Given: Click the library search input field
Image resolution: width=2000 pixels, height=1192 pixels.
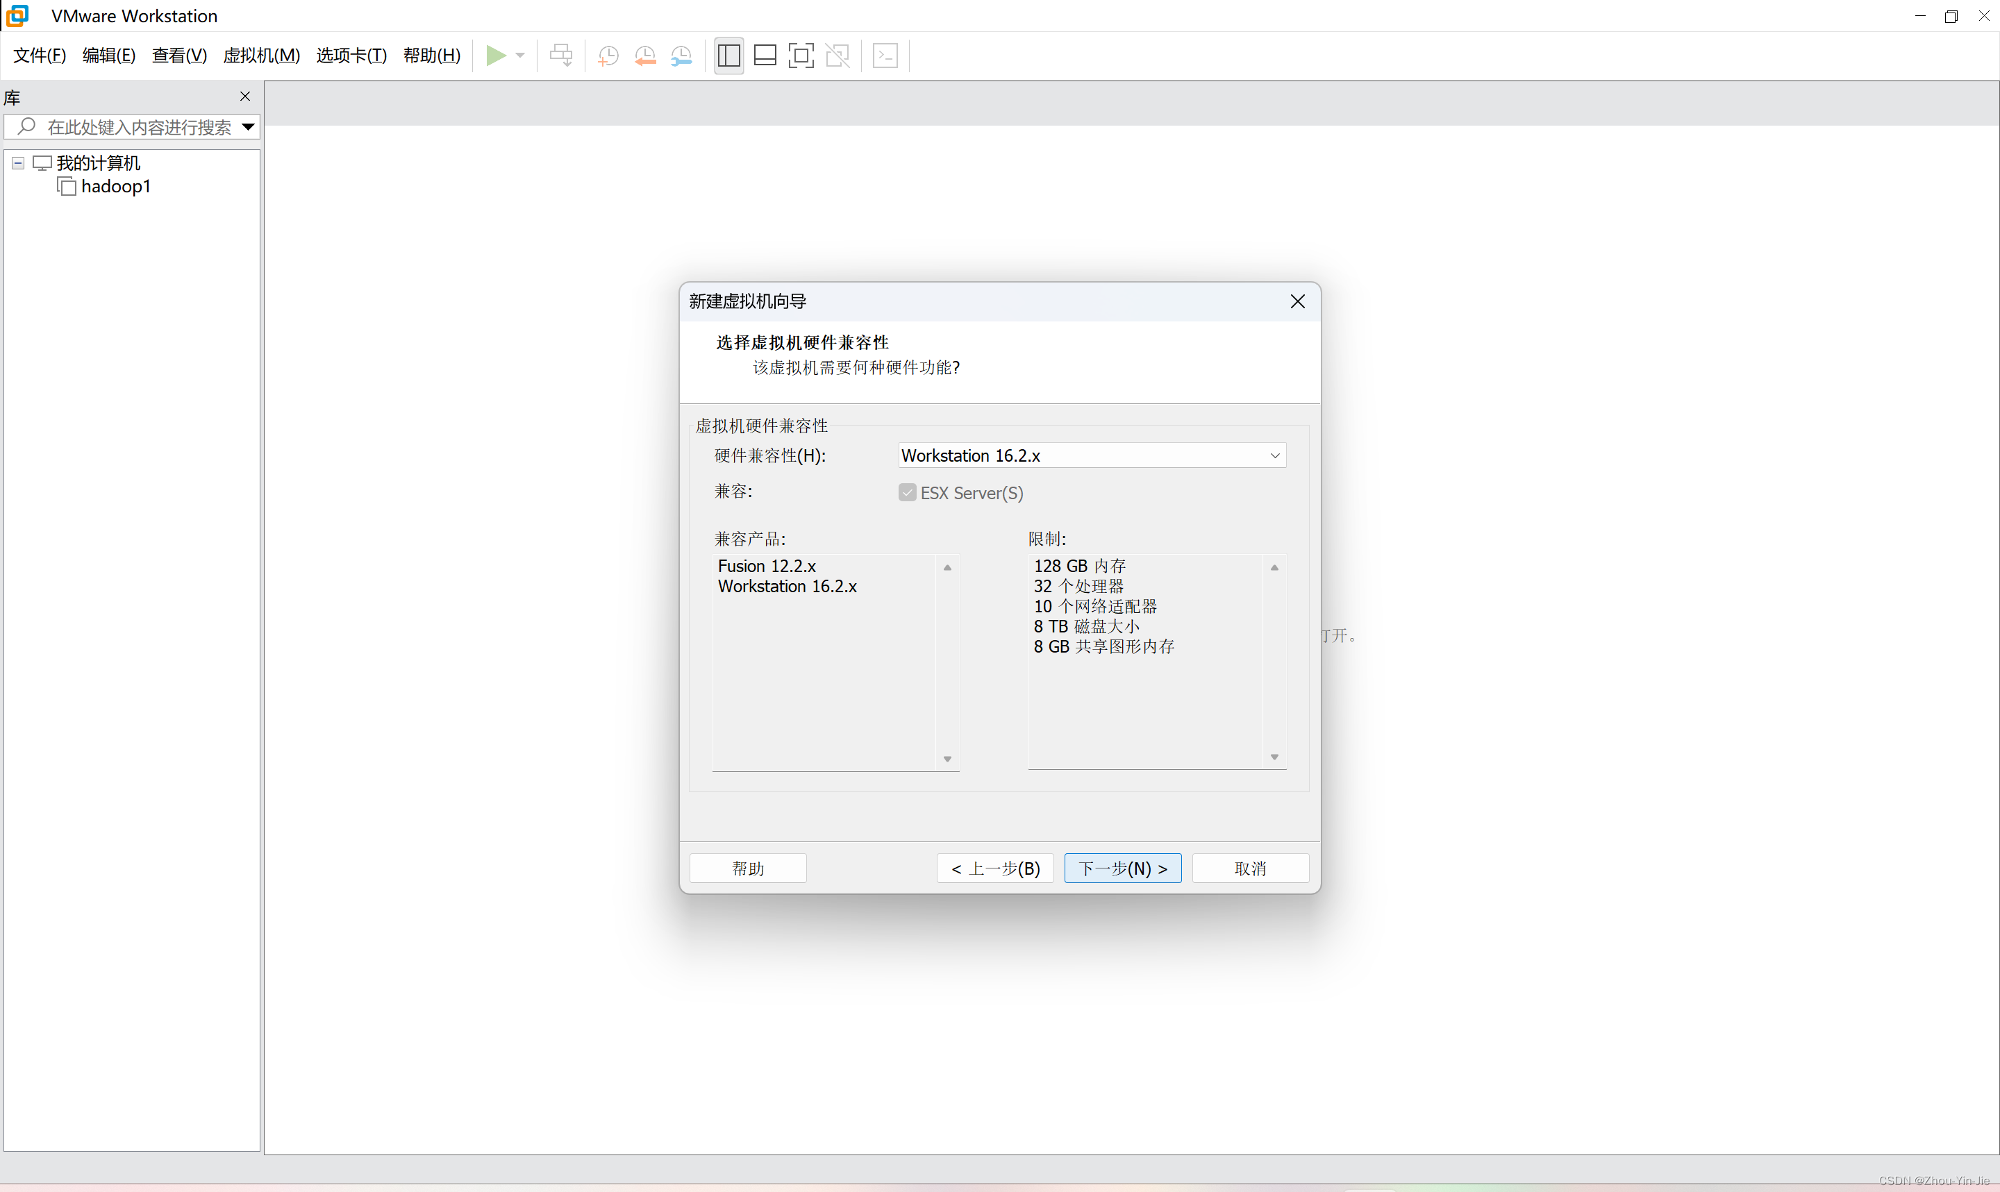Looking at the screenshot, I should pyautogui.click(x=138, y=127).
